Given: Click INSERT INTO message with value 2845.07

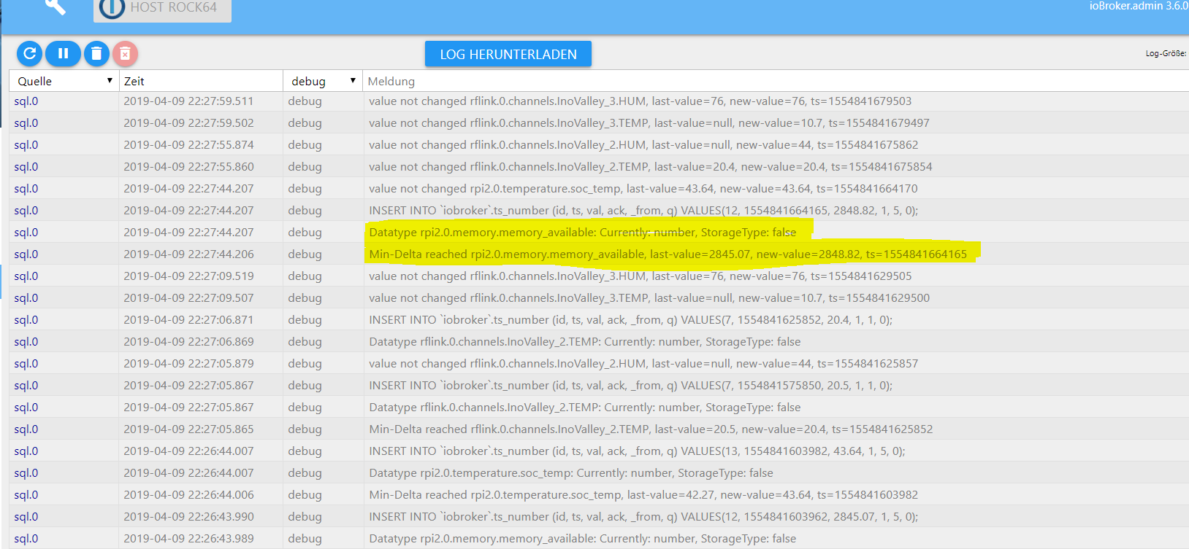Looking at the screenshot, I should point(643,517).
